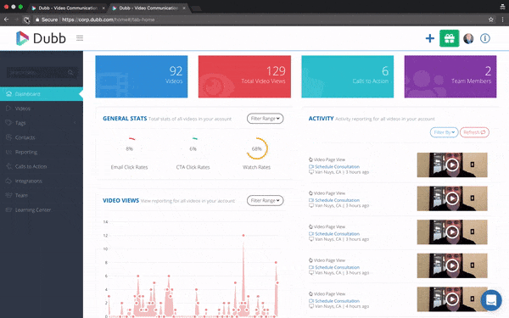This screenshot has height=318, width=509.
Task: Open Video Views Filter Range dropdown
Action: pos(265,200)
